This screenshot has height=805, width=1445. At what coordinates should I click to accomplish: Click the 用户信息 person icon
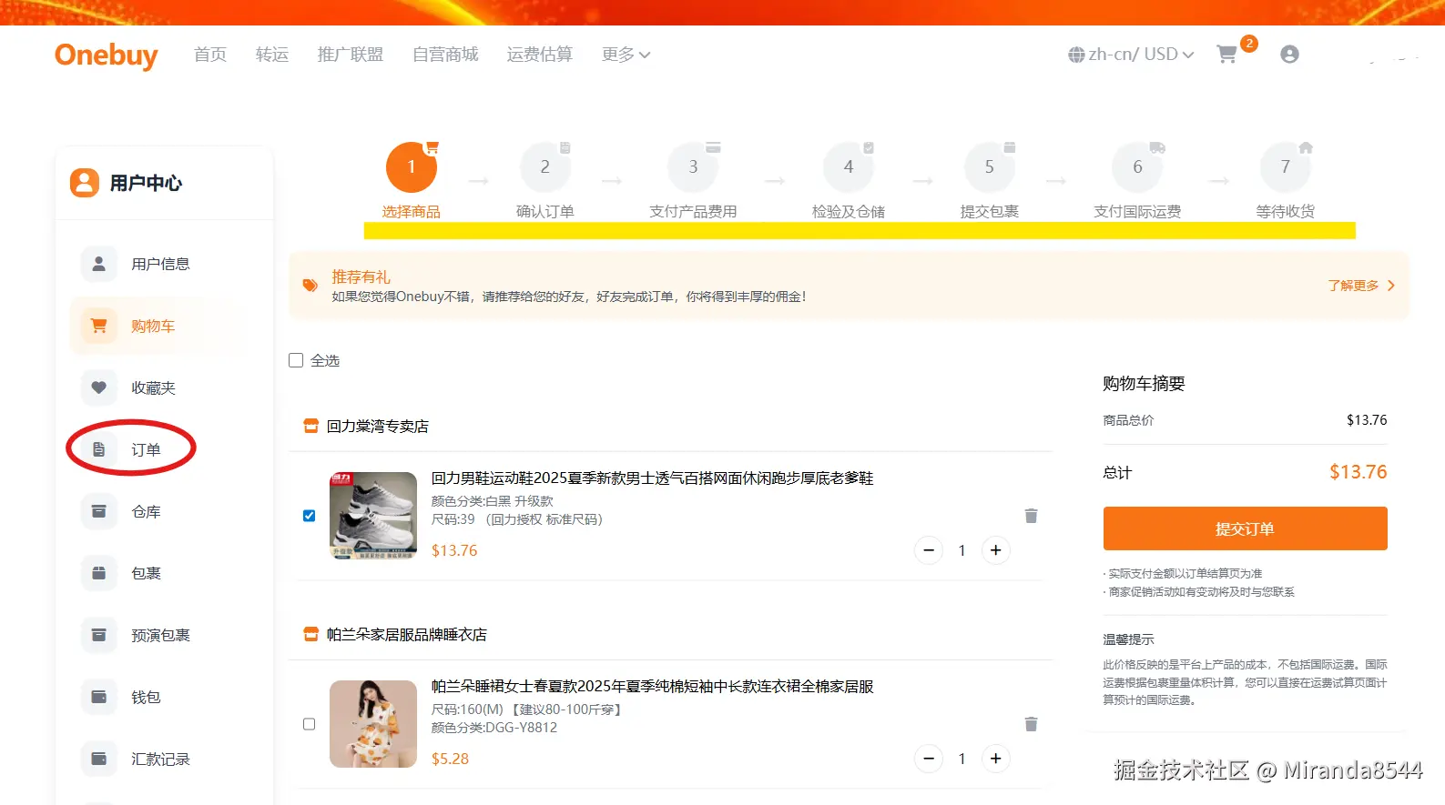click(x=99, y=264)
